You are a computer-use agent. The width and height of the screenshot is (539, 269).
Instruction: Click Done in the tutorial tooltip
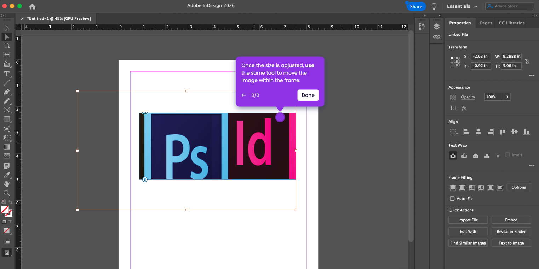tap(308, 95)
